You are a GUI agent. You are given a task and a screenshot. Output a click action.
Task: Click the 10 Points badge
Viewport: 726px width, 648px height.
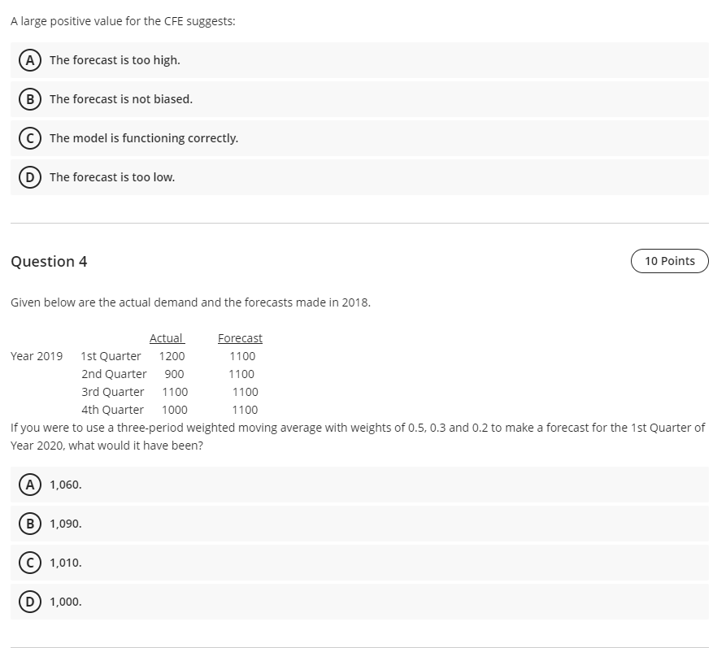[670, 261]
